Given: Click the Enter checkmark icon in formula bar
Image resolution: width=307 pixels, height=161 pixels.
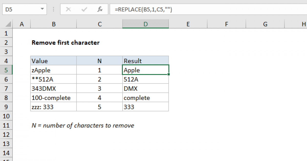Looking at the screenshot, I should 84,10.
